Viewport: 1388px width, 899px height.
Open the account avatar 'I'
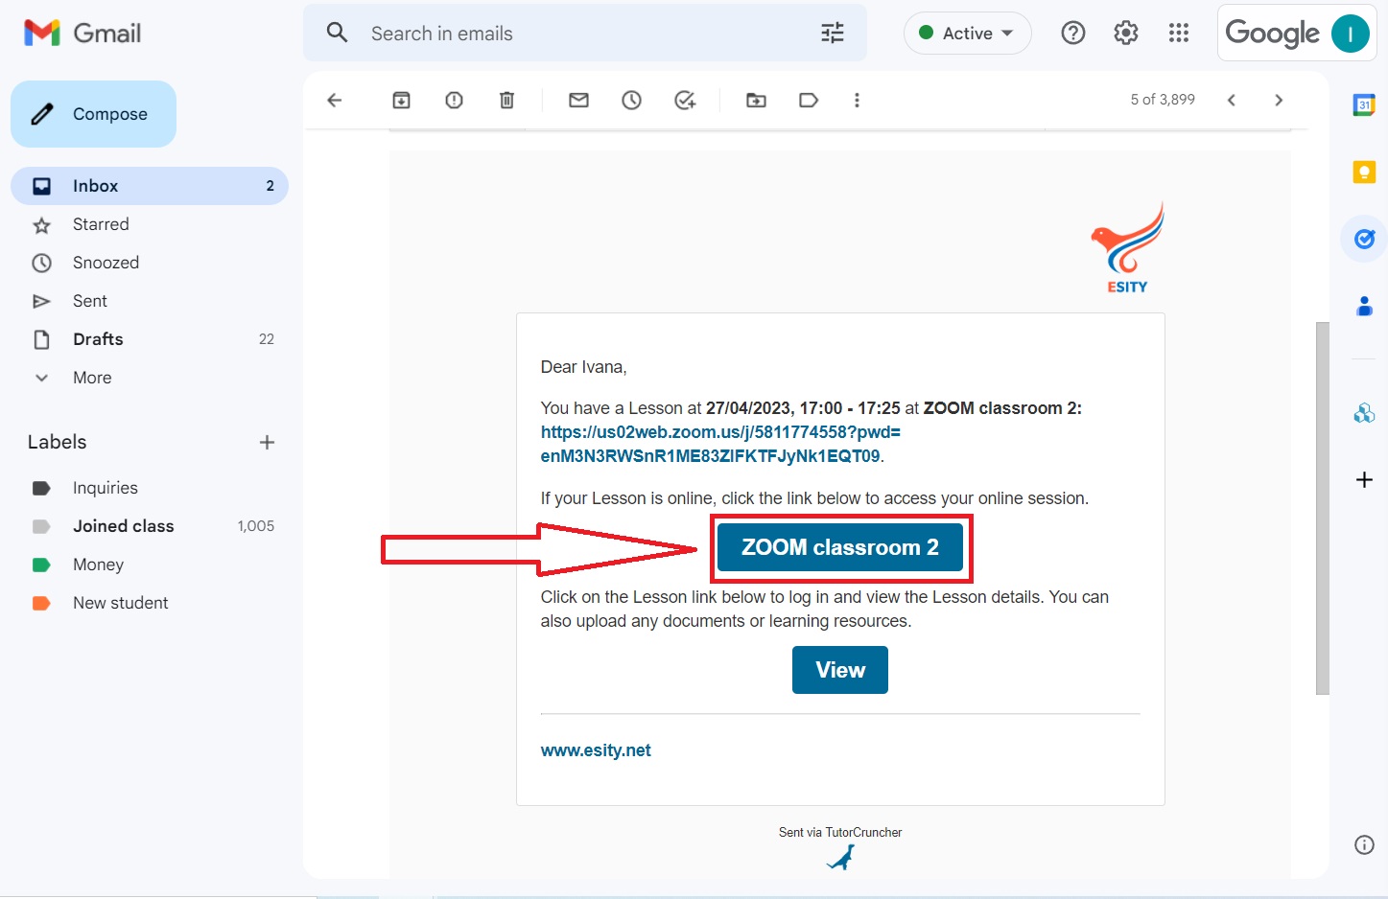1350,34
